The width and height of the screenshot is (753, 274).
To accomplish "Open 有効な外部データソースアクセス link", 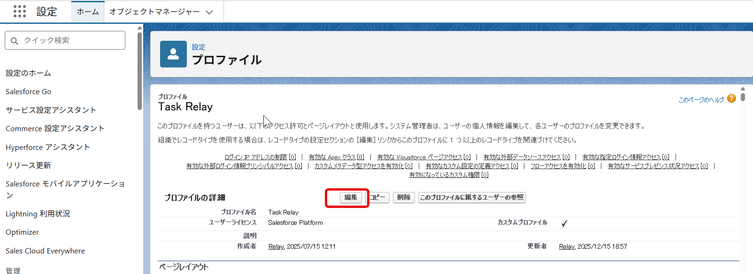I will [526, 157].
